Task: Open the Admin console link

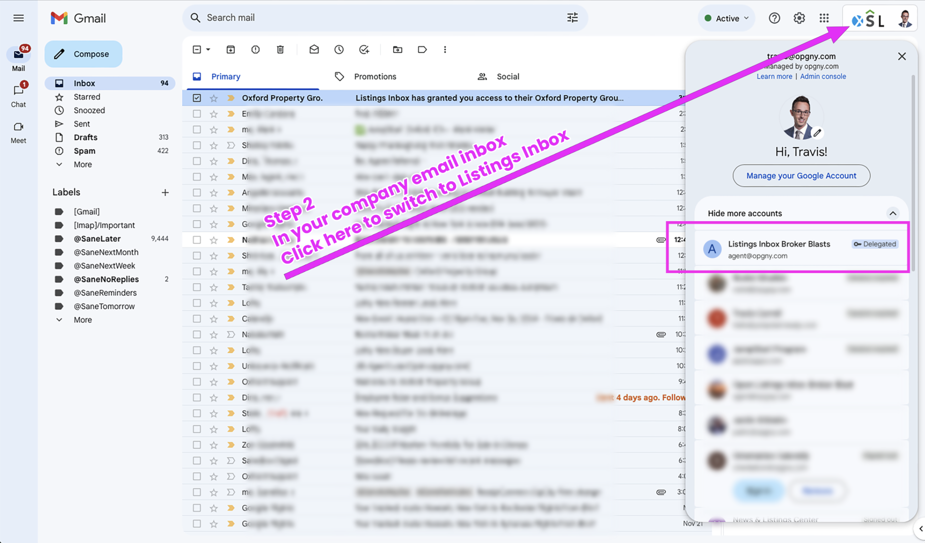Action: pos(823,77)
